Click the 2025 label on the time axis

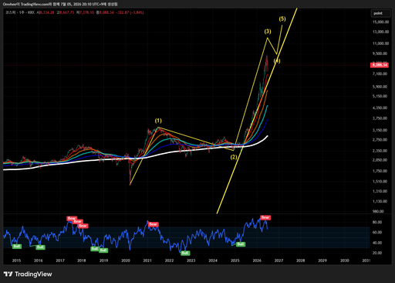[x=235, y=261]
